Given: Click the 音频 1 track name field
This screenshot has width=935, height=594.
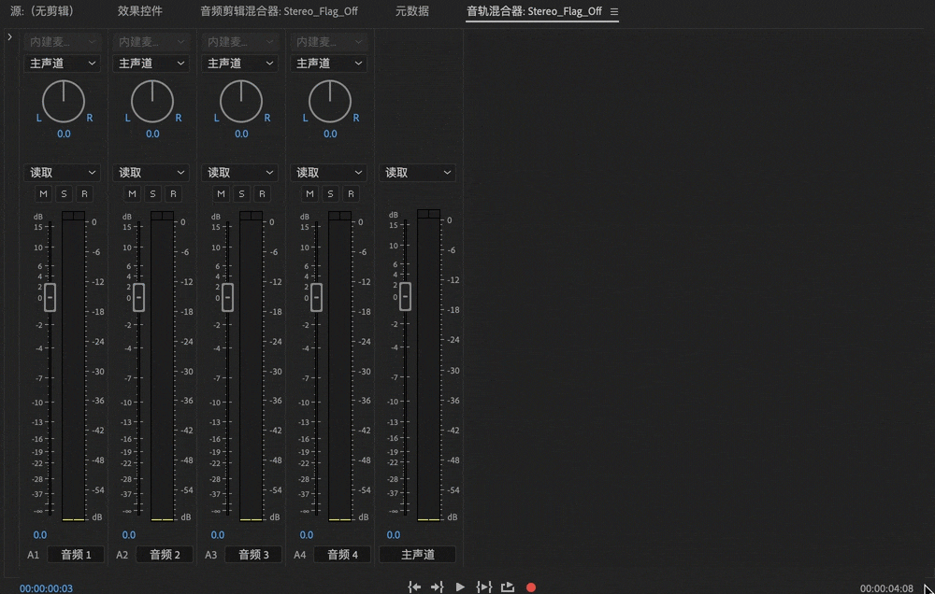Looking at the screenshot, I should [76, 555].
